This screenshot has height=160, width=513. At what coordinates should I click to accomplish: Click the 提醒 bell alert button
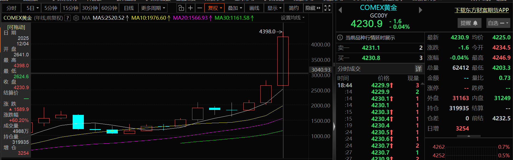(x=469, y=23)
